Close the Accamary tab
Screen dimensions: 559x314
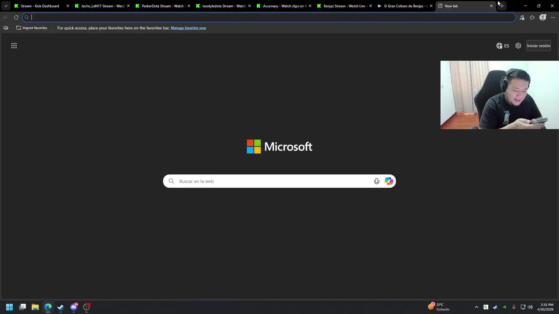click(310, 6)
